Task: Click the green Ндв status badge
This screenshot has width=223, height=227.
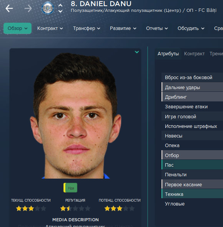Action: (70, 188)
